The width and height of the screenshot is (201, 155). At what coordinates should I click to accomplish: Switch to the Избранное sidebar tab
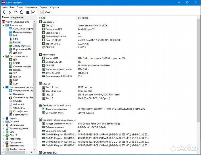tap(17, 18)
